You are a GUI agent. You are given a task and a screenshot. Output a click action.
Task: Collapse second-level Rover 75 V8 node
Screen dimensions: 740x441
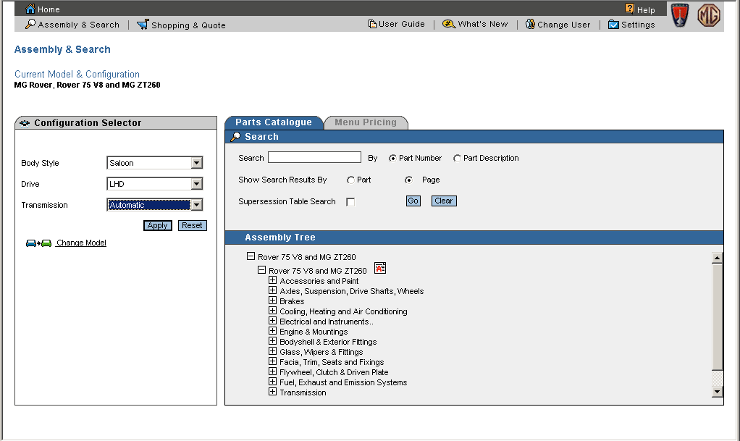point(261,270)
